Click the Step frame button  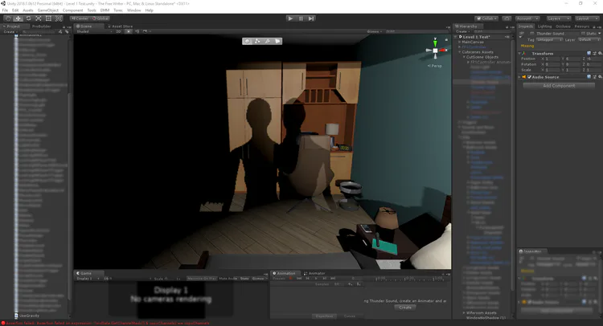coord(311,18)
